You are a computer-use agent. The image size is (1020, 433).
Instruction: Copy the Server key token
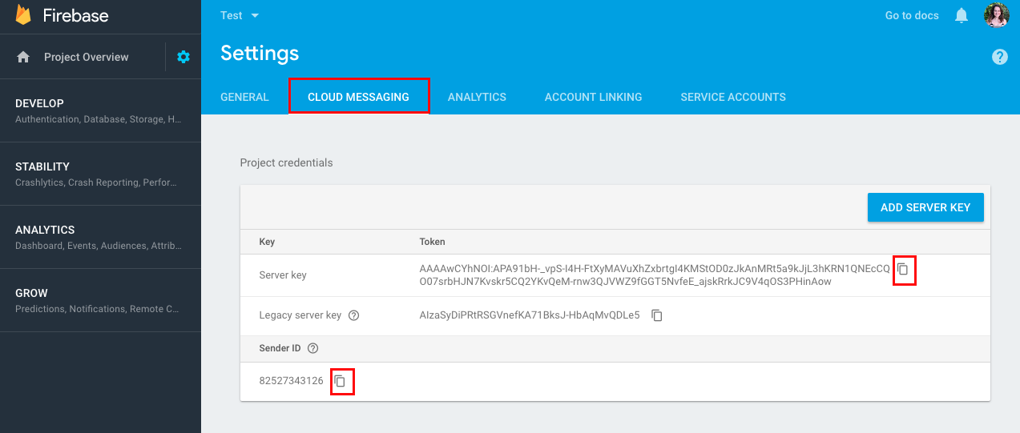coord(903,270)
